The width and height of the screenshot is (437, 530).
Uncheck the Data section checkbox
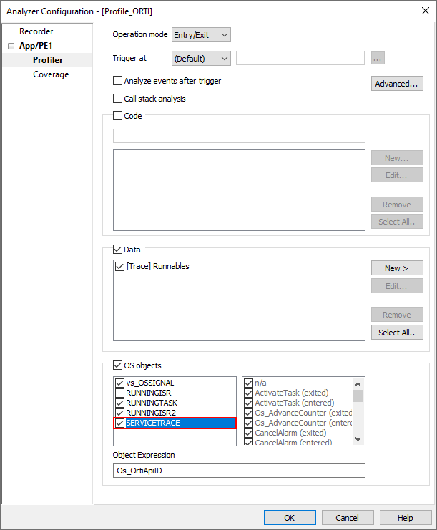[118, 250]
